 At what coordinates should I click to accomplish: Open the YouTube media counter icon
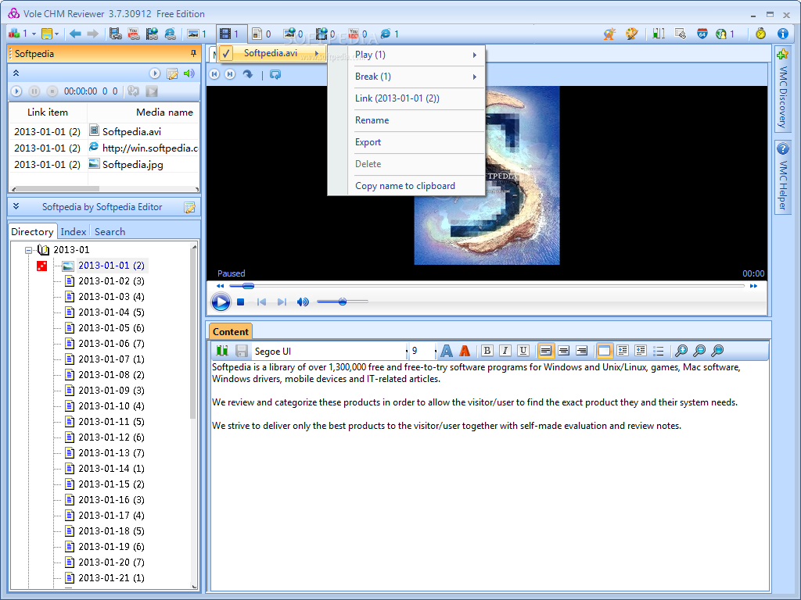[x=354, y=34]
